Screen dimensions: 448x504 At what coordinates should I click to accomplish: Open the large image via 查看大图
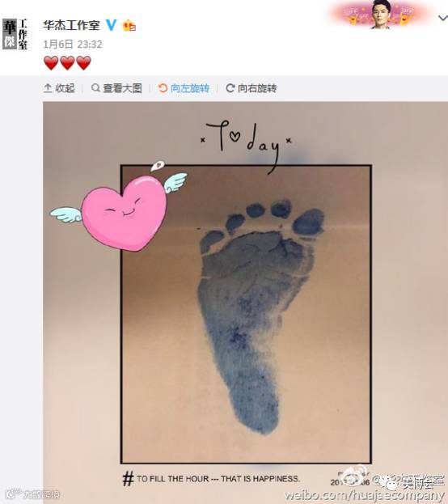(116, 88)
